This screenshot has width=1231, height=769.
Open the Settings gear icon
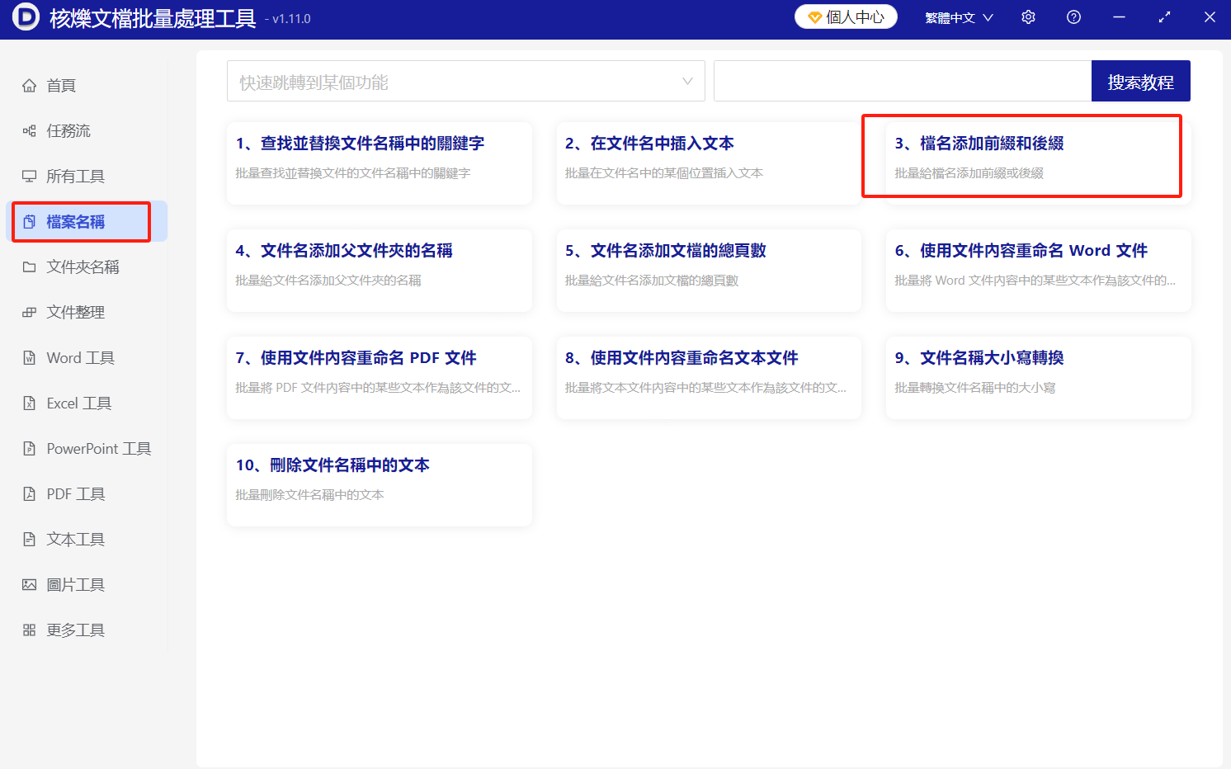[x=1028, y=17]
